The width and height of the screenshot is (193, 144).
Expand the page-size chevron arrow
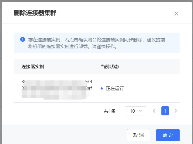coord(140,111)
